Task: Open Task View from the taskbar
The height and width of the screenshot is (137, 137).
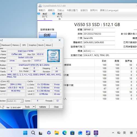Action: coord(41,133)
